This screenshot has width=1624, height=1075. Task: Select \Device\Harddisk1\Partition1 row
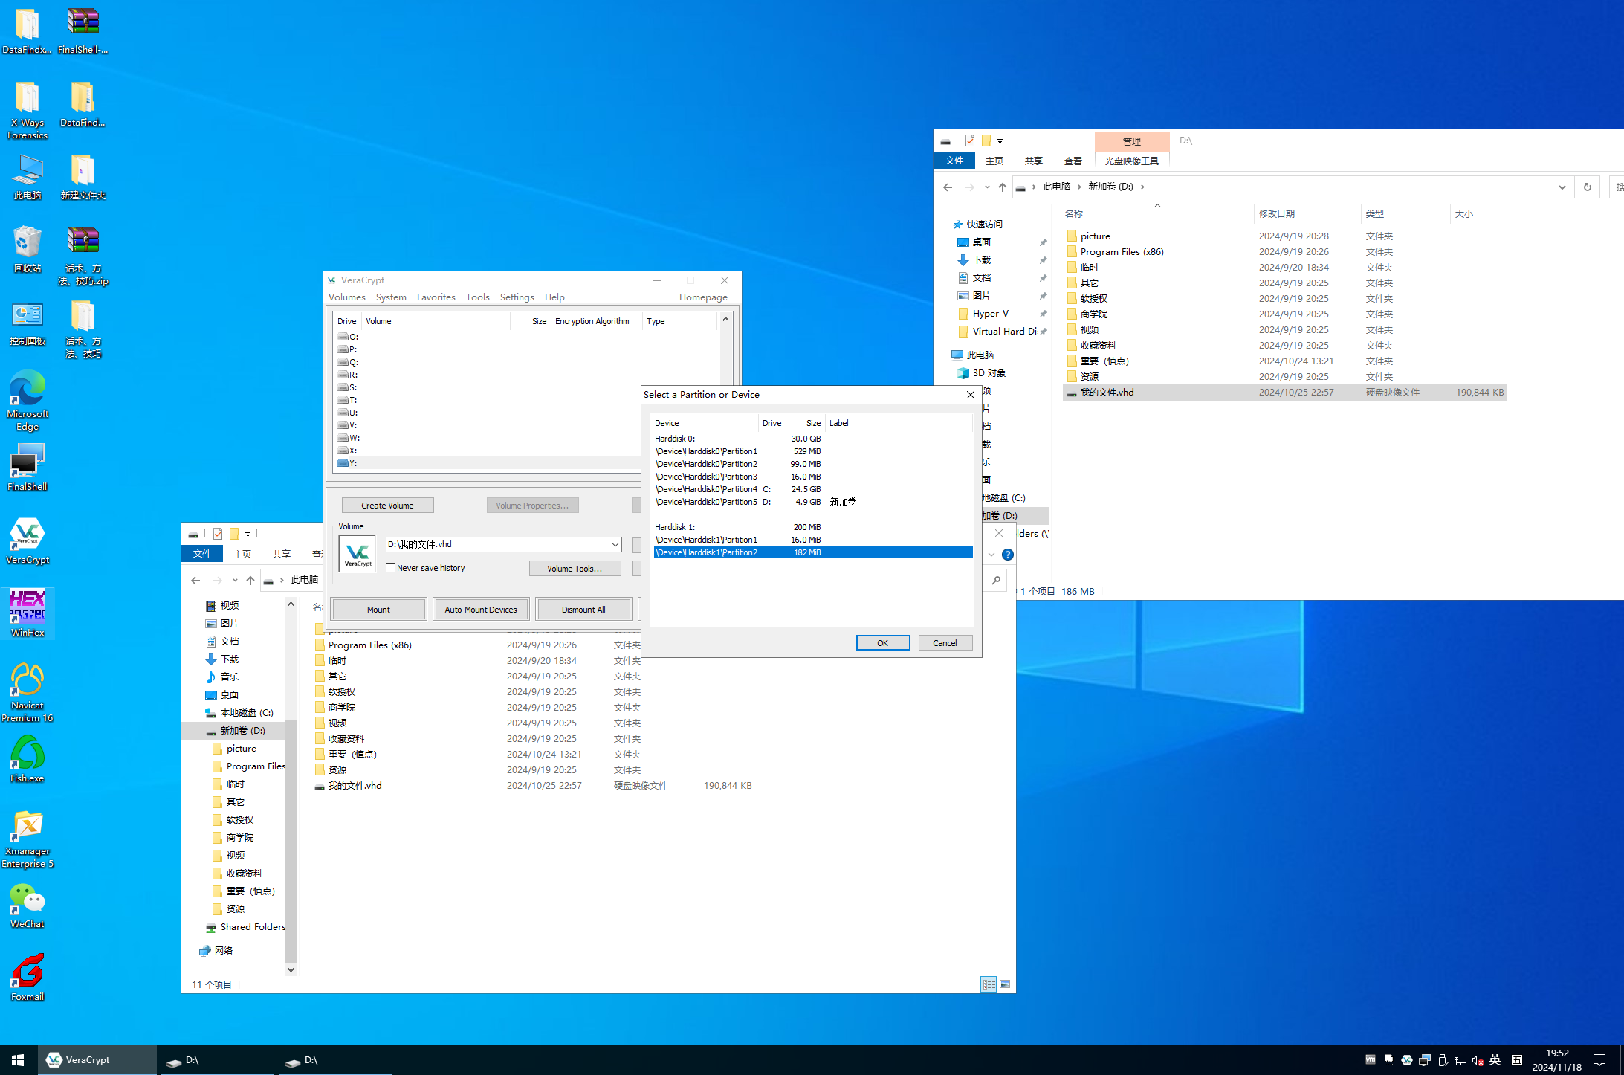click(x=812, y=540)
